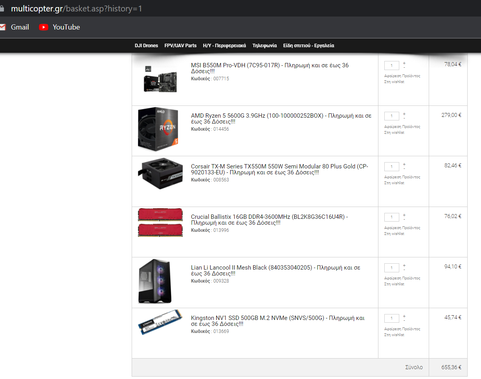
Task: Click Αφαίρεση Προϊόντος for MSI B550M
Action: click(402, 76)
